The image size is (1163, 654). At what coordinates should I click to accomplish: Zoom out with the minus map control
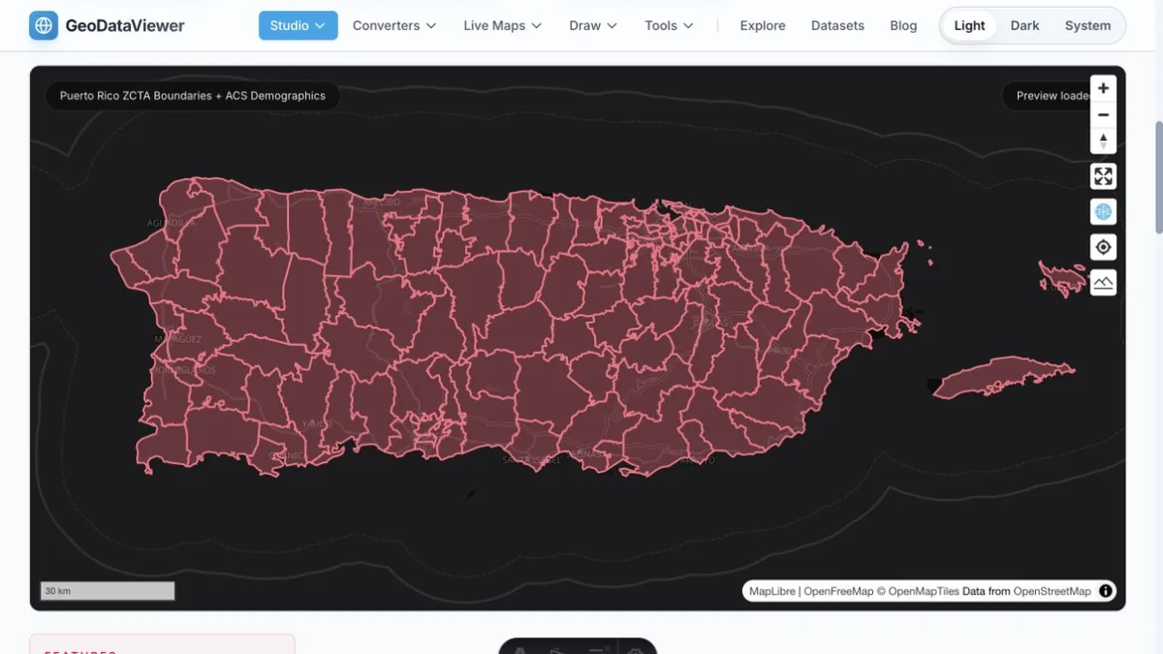[1103, 114]
